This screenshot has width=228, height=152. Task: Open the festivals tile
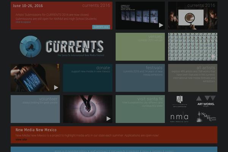[140, 78]
